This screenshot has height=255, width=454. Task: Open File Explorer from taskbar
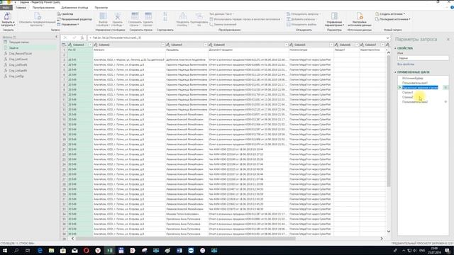[x=51, y=250]
